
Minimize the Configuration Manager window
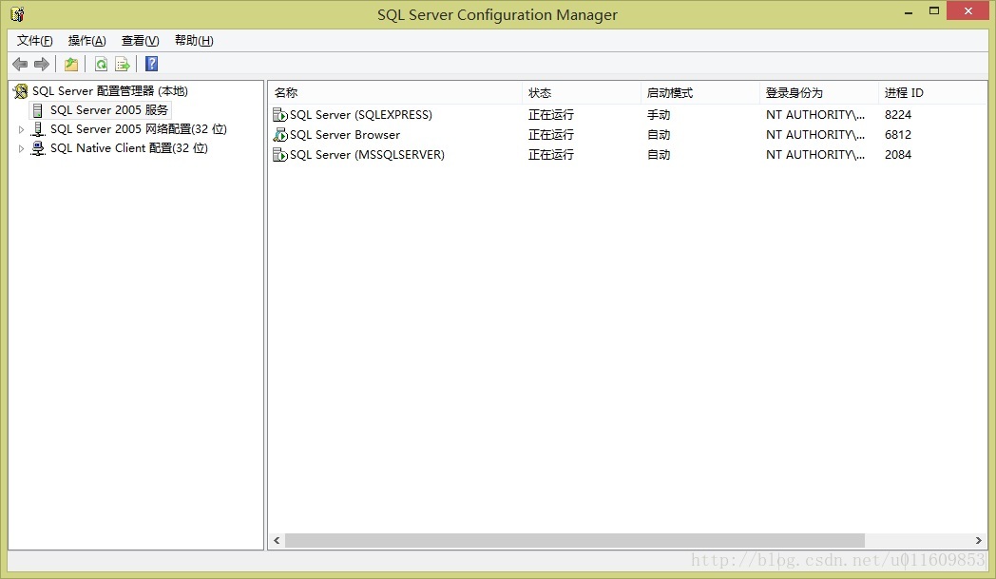click(x=909, y=11)
